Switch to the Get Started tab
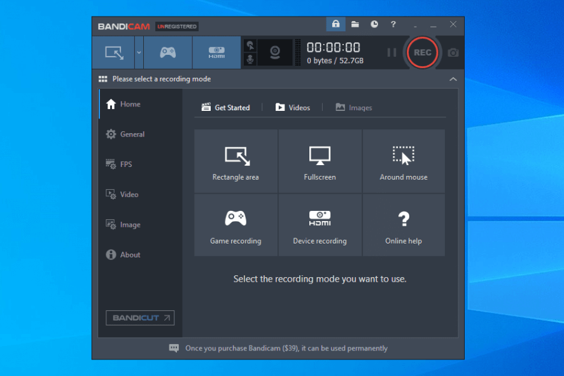Image resolution: width=564 pixels, height=376 pixels. point(225,107)
